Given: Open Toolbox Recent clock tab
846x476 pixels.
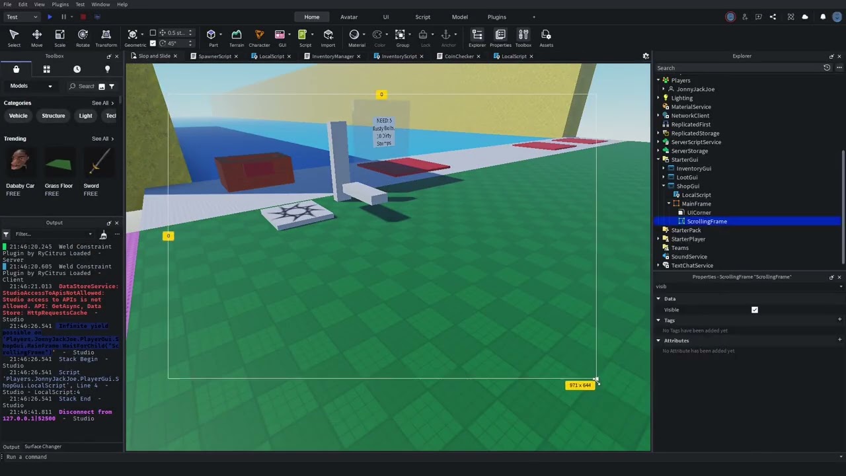Looking at the screenshot, I should [x=77, y=69].
